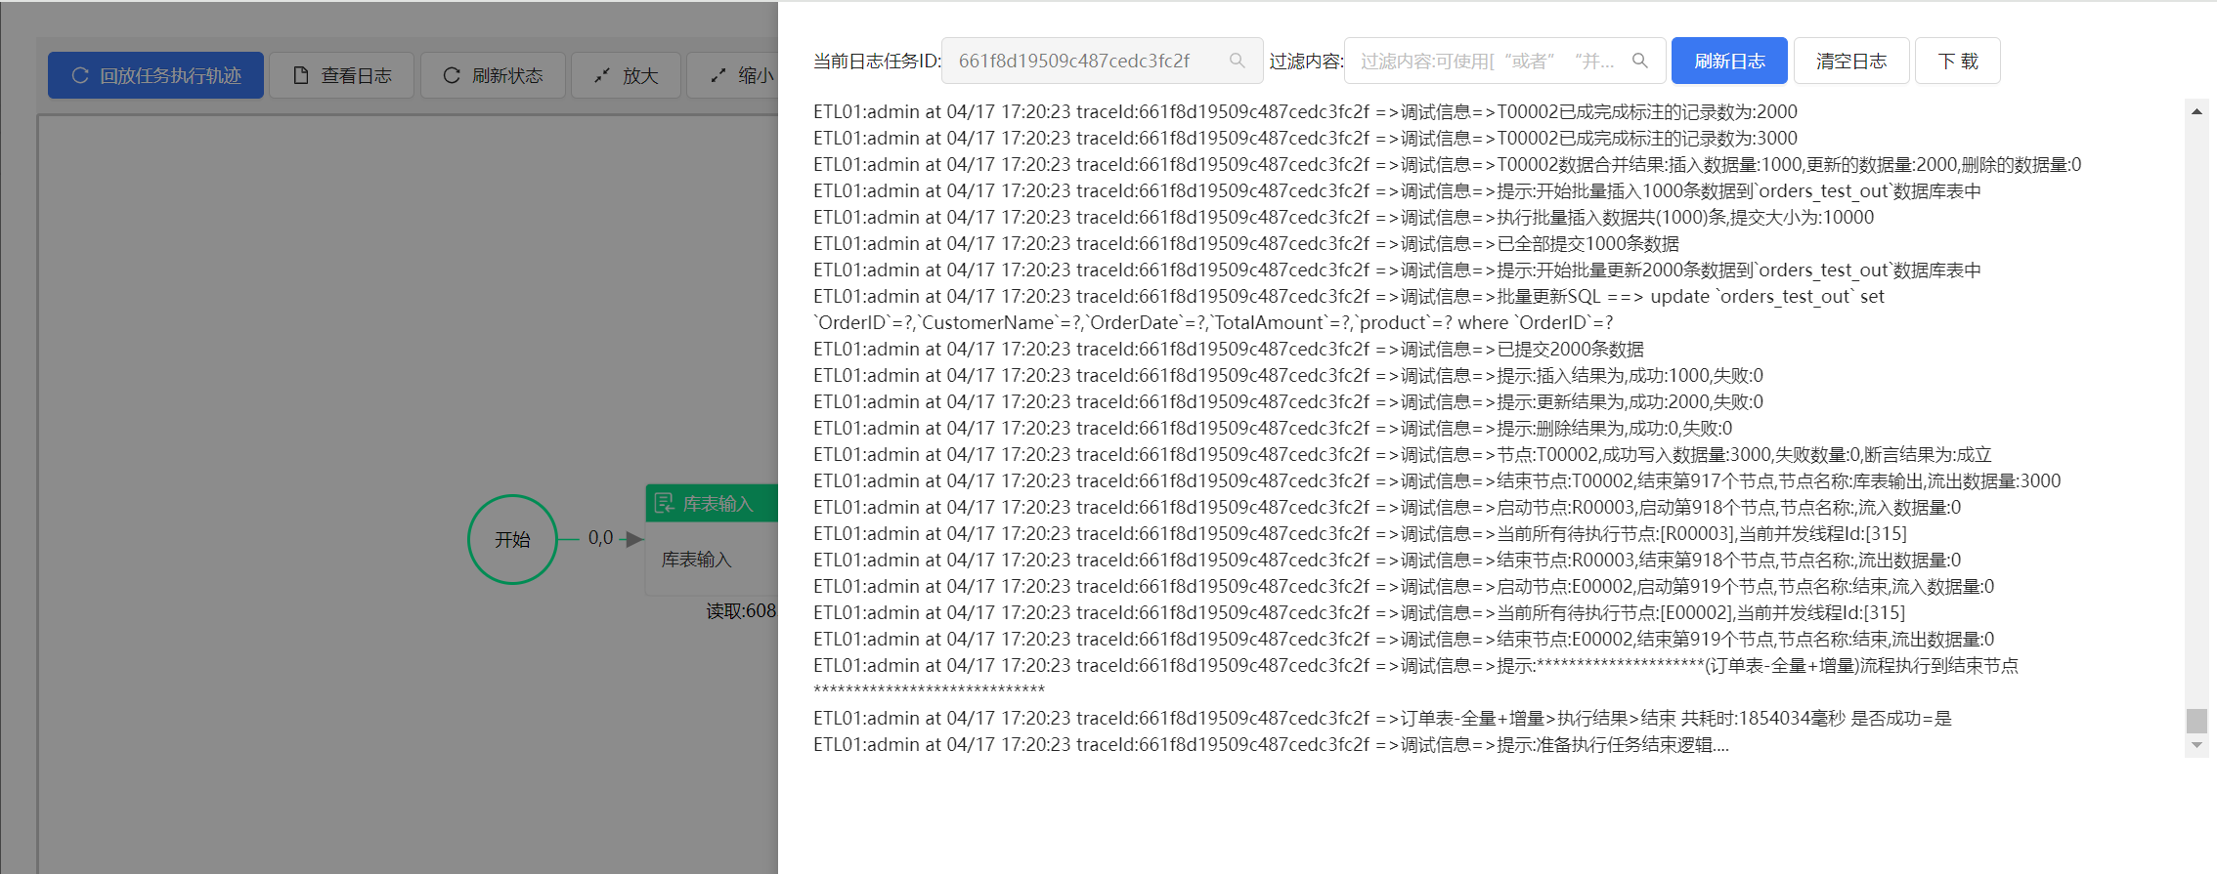Click log line '执行批量插入数据共(1000)条'

(x=1343, y=217)
